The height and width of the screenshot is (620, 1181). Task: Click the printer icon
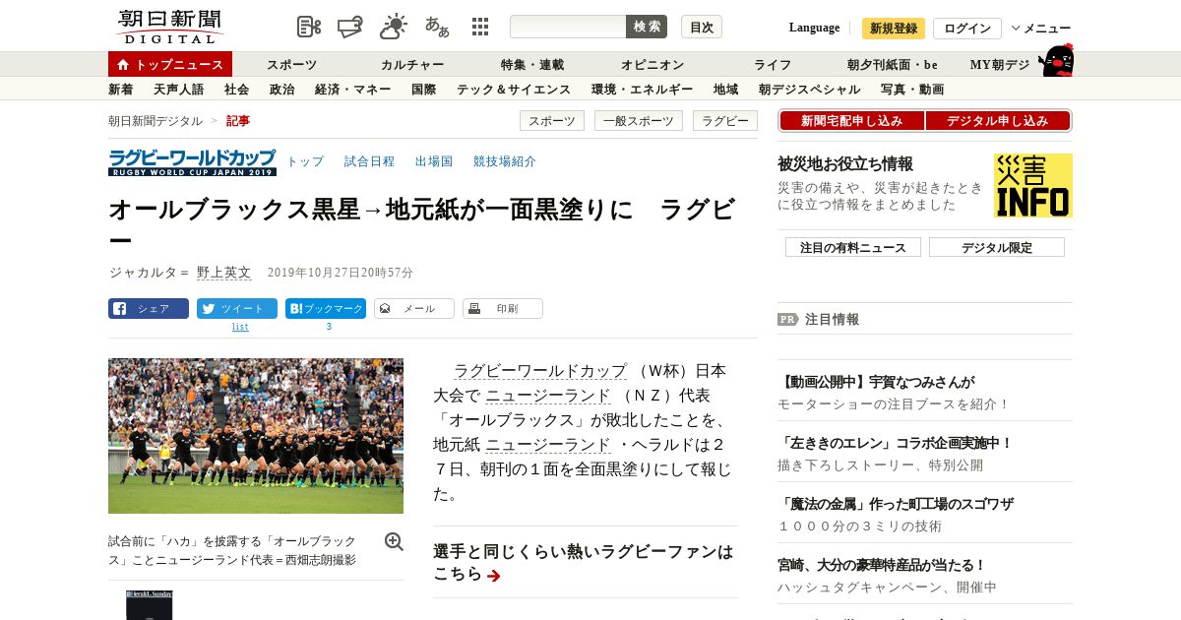point(473,308)
